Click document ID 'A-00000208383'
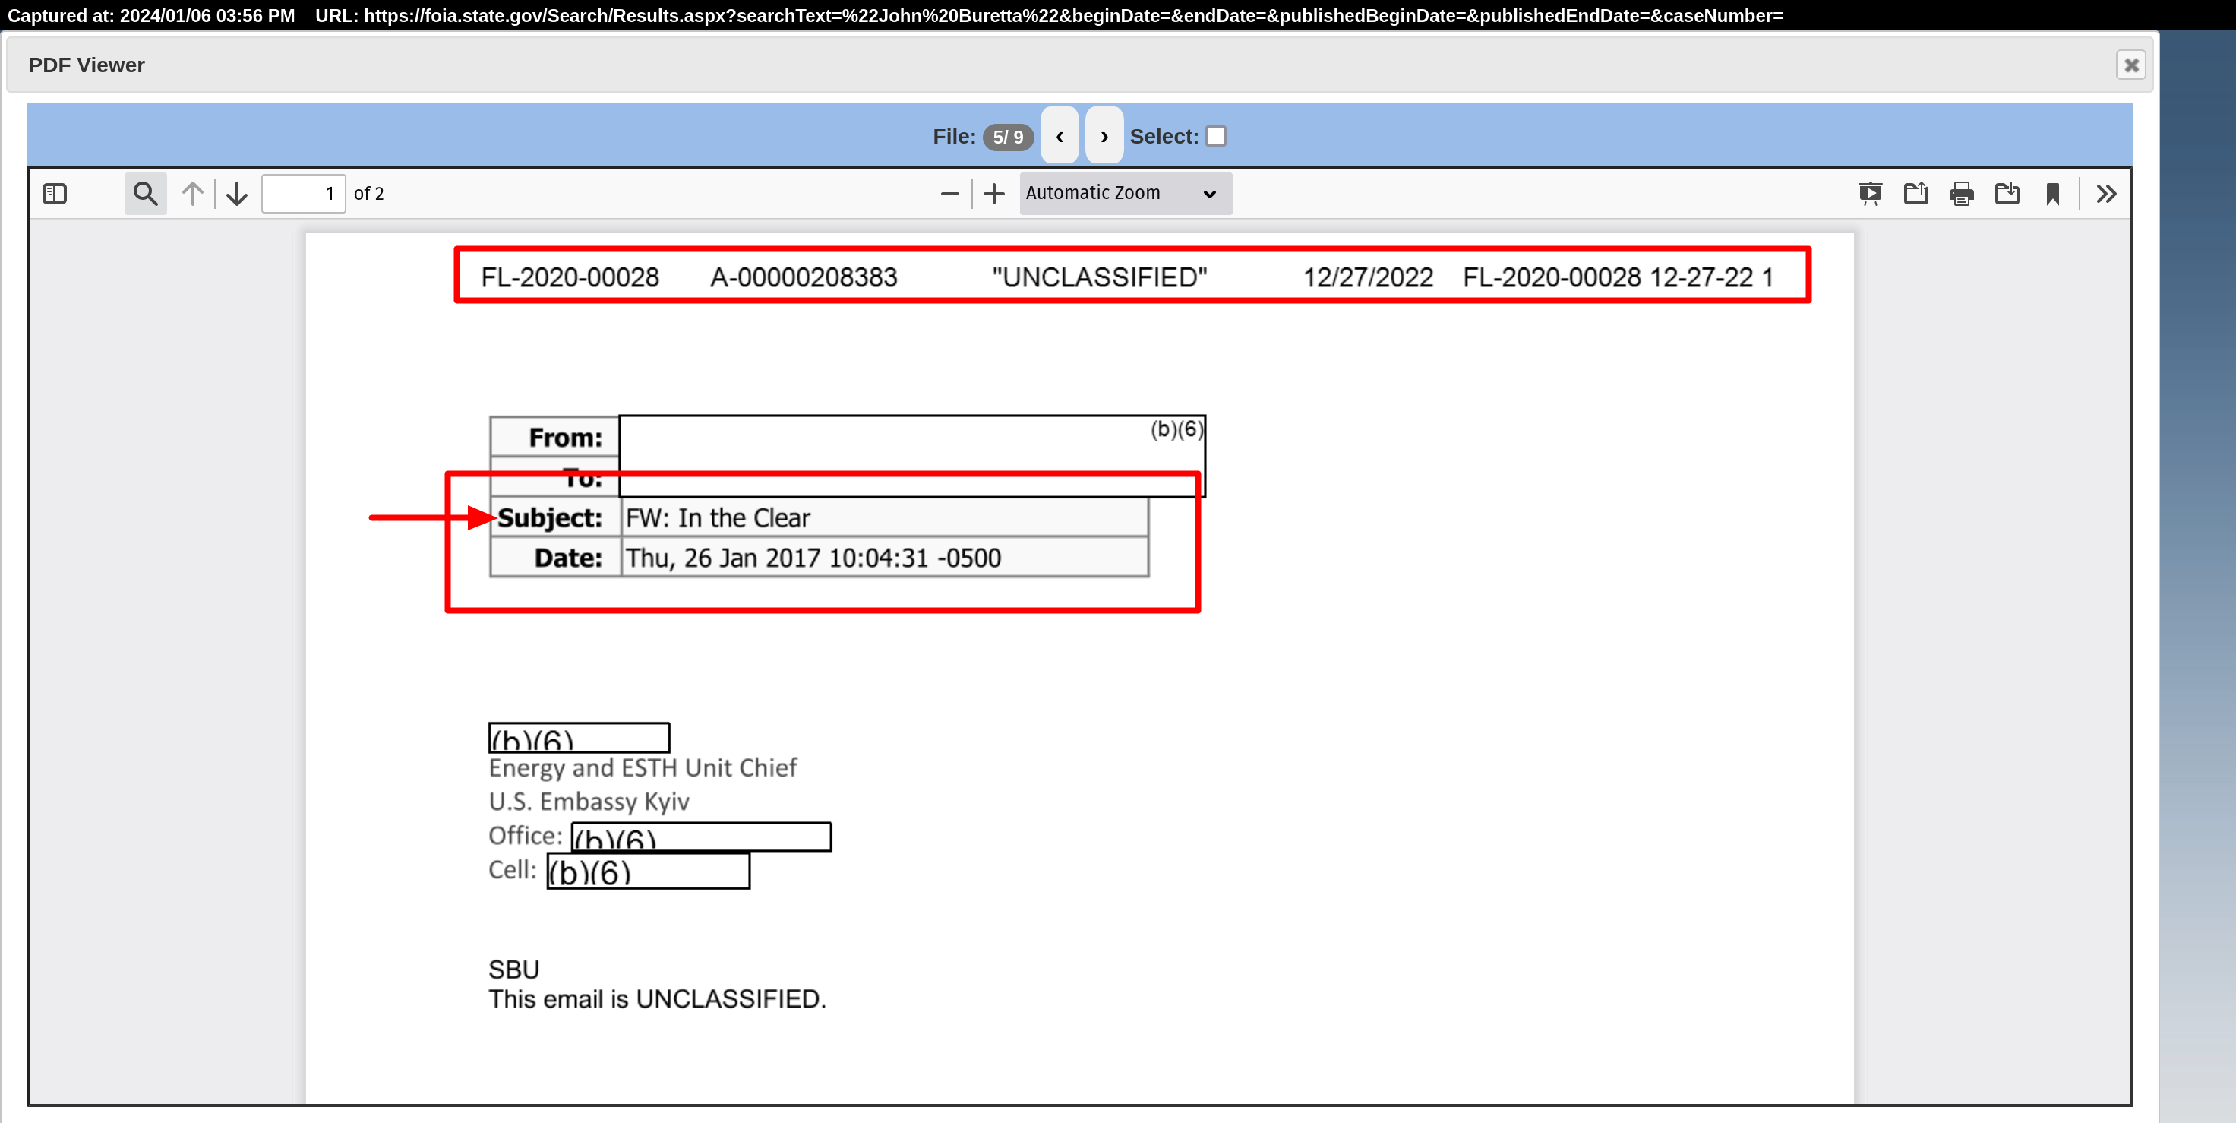Screen dimensions: 2236x1123 pos(804,277)
